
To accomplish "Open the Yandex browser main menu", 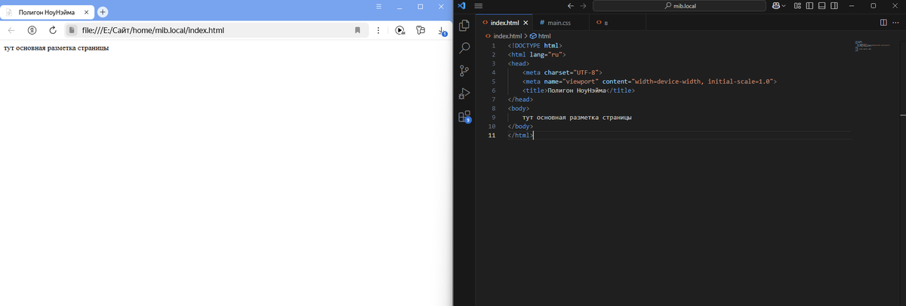I will click(380, 5).
